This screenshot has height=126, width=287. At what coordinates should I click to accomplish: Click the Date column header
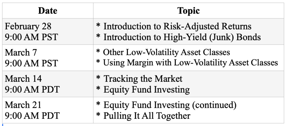(48, 11)
